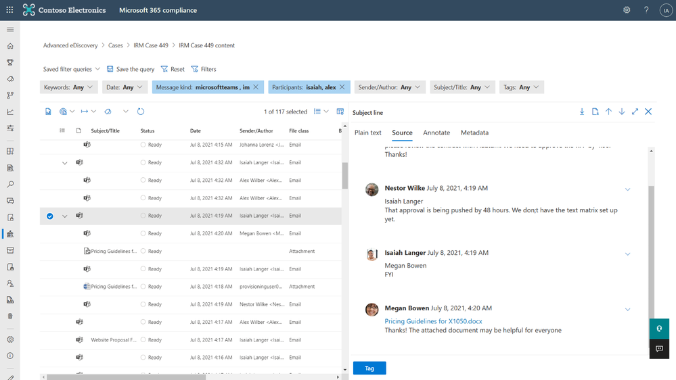This screenshot has height=380, width=676.
Task: Toggle status circle of Nestor Wilke row
Action: [x=143, y=304]
